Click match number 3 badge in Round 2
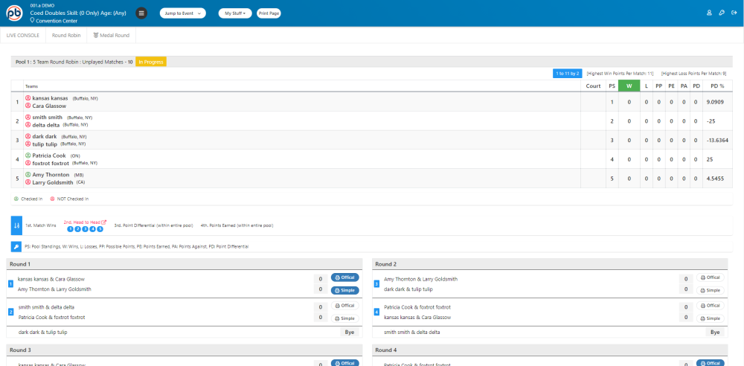Screen dimensions: 744x366 tap(376, 284)
